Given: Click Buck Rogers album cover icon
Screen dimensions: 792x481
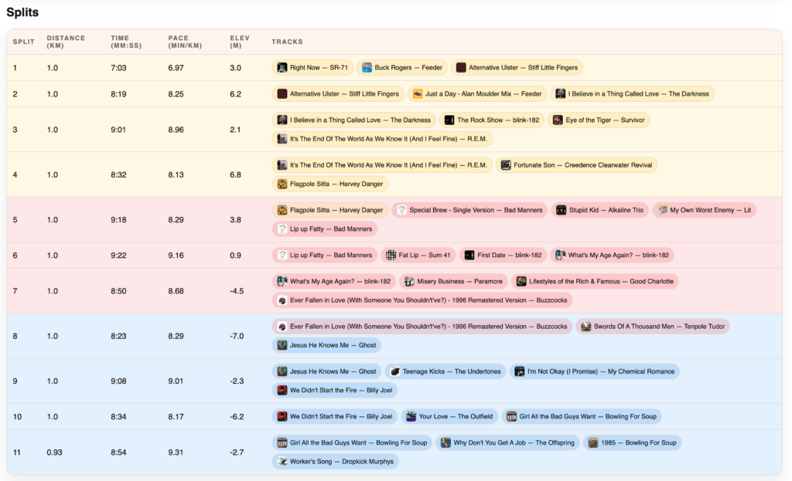Looking at the screenshot, I should (x=367, y=68).
